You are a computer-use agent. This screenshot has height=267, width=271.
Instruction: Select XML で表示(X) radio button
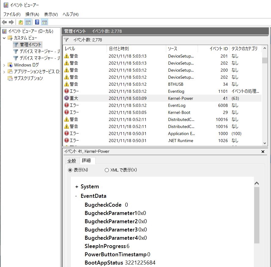(107, 170)
